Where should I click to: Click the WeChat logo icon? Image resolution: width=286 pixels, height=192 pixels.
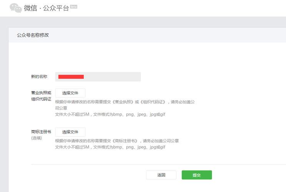coord(16,8)
